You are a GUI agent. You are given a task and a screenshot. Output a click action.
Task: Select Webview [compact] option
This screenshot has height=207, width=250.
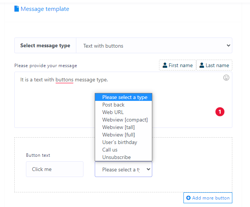tap(125, 120)
